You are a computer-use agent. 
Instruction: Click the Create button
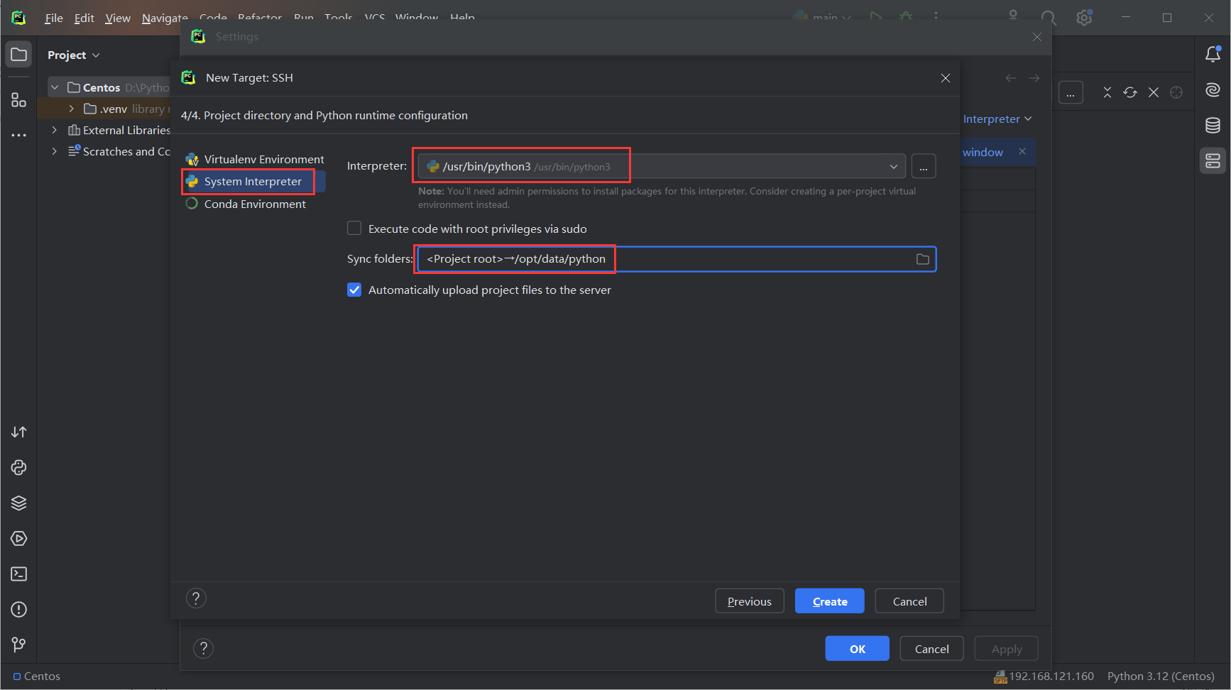pyautogui.click(x=829, y=601)
